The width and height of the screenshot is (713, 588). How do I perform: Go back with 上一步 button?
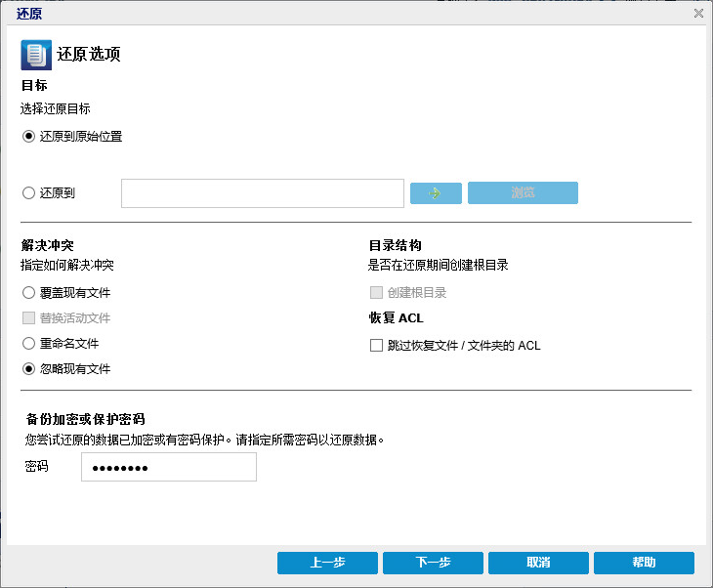tap(327, 563)
